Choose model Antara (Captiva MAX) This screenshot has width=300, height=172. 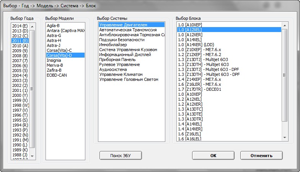[65, 31]
